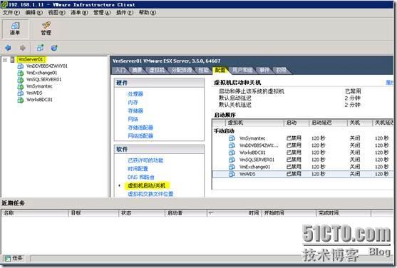
Task: Sort by the 启动延迟 column header
Action: [x=328, y=123]
